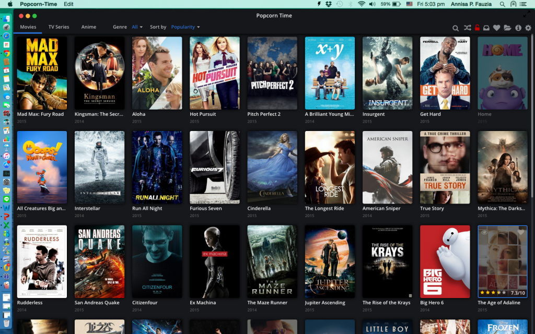Open iTunes from the dock

click(x=6, y=156)
